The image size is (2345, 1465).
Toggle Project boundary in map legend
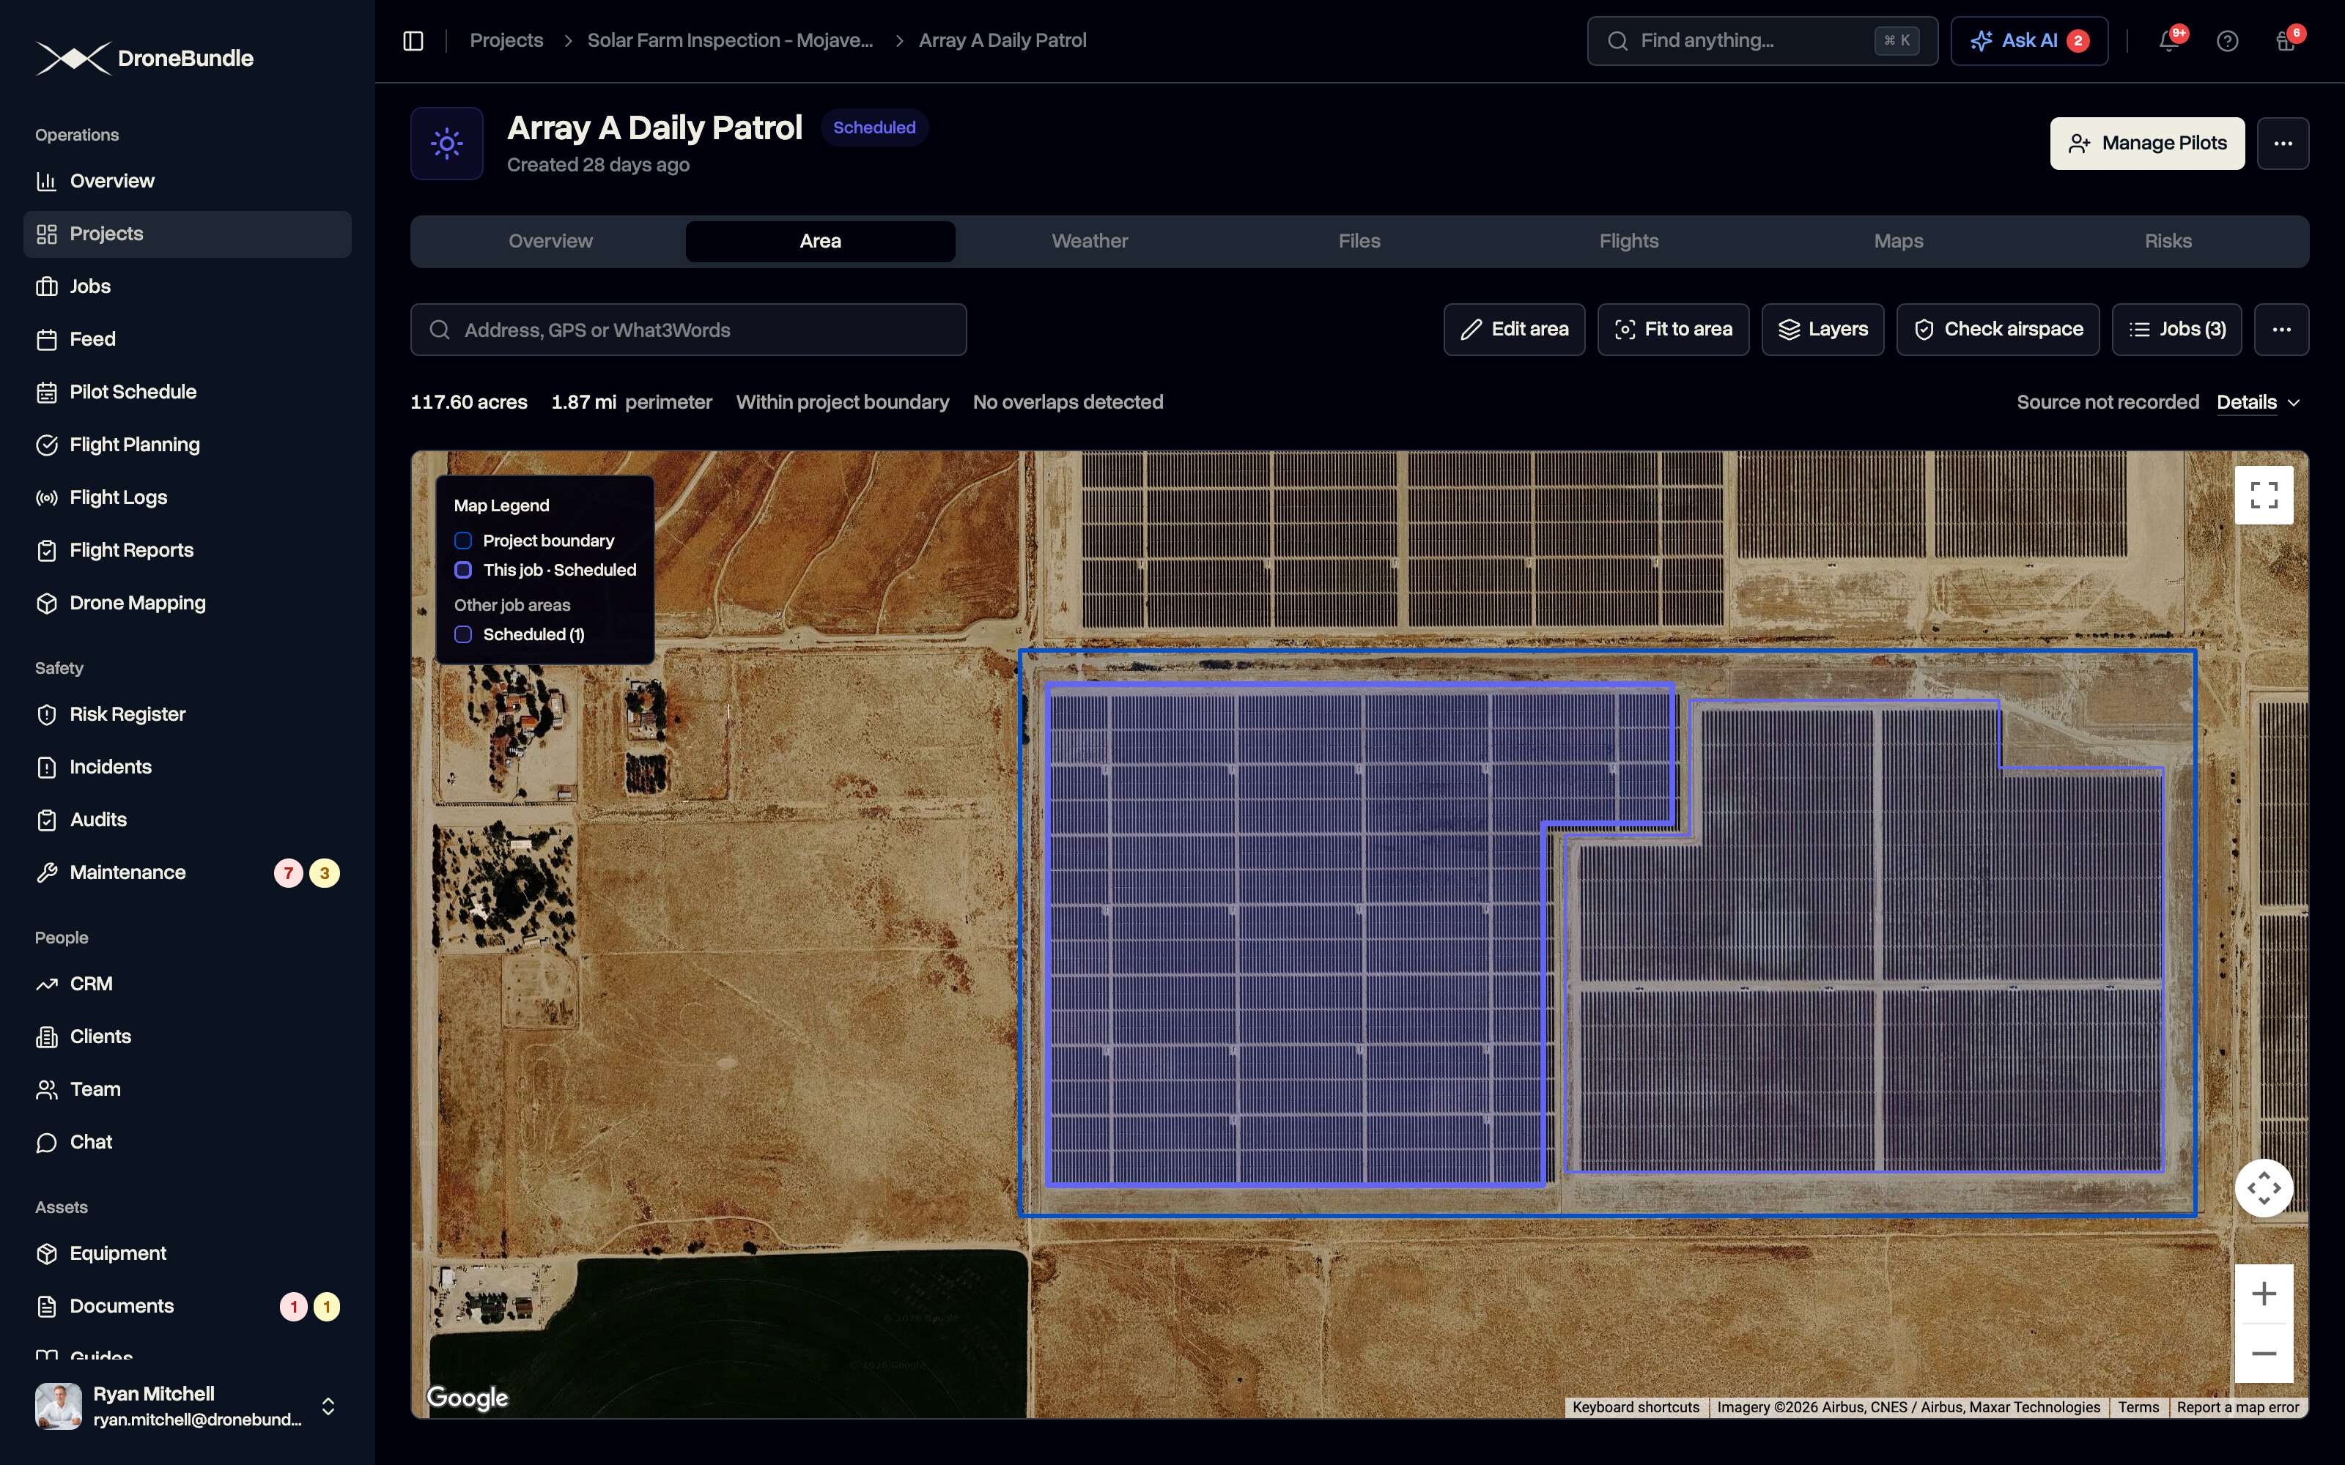coord(534,541)
